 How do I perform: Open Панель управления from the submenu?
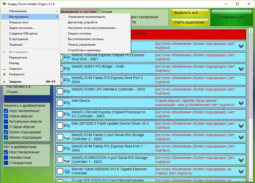(x=95, y=44)
